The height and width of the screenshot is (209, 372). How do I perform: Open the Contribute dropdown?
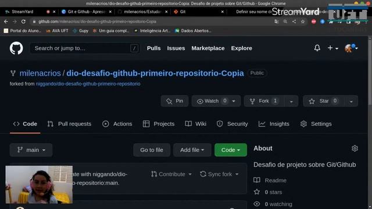(x=171, y=174)
